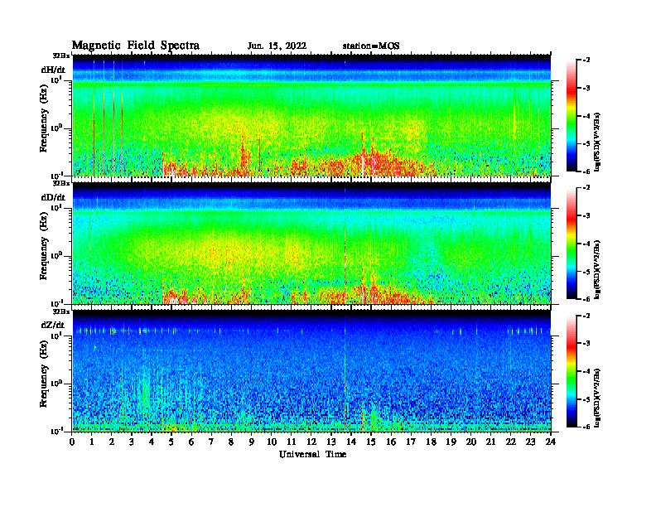Click '-4' tick on dD/dt color bar
Screen dimensions: 656x507
586,244
